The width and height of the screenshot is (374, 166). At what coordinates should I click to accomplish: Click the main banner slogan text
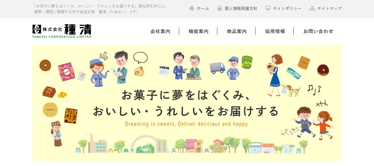pyautogui.click(x=186, y=103)
